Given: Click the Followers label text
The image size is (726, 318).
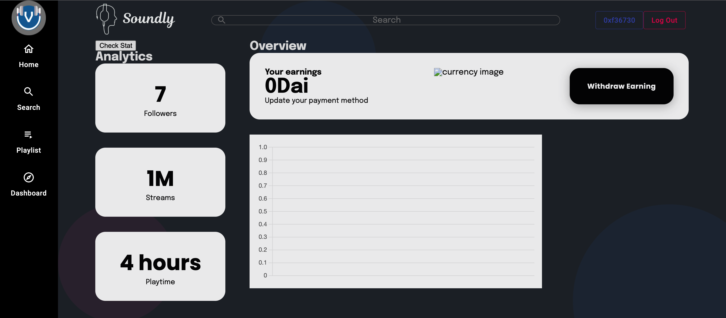Looking at the screenshot, I should click(x=160, y=113).
